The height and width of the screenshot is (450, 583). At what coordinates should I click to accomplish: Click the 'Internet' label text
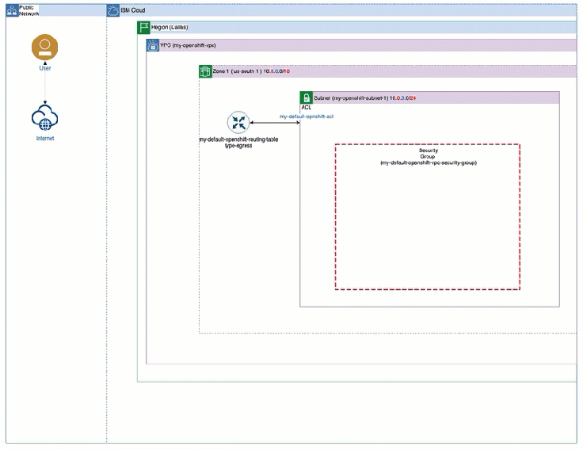coord(45,139)
